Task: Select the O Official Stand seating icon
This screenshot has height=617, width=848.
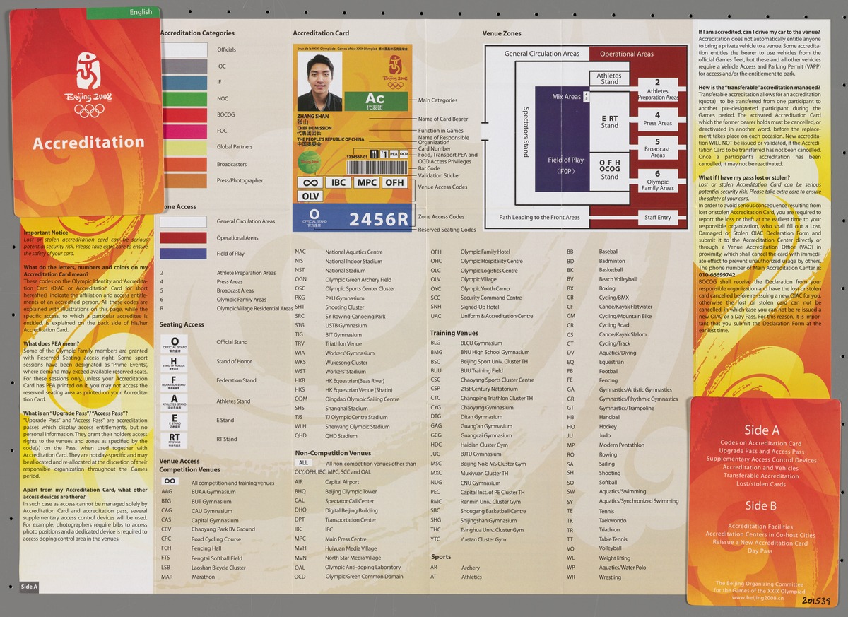Action: pos(175,344)
